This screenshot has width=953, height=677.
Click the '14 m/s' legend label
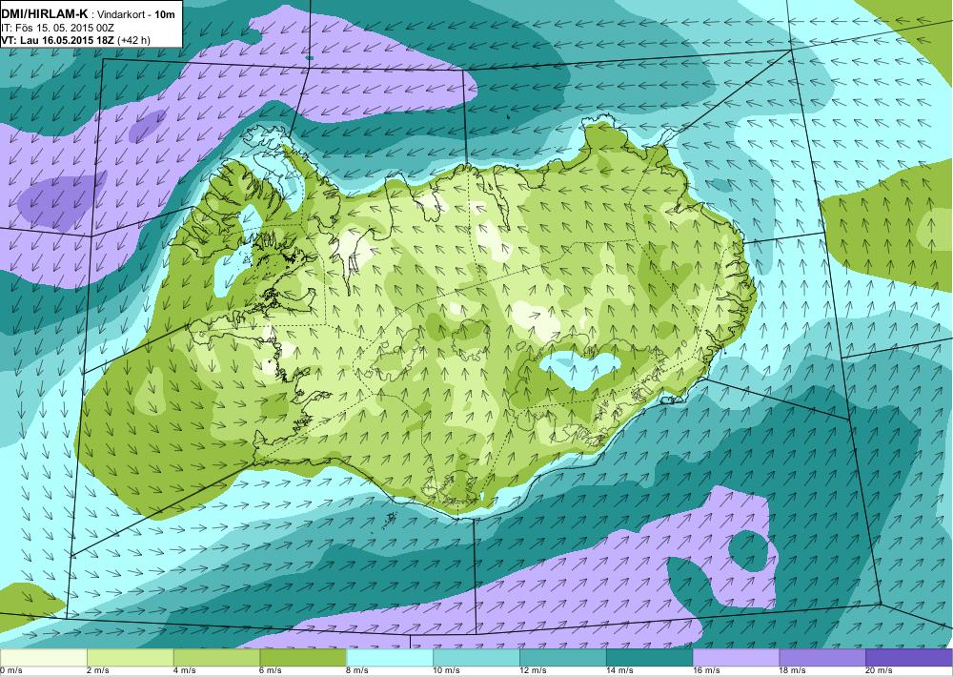[620, 671]
